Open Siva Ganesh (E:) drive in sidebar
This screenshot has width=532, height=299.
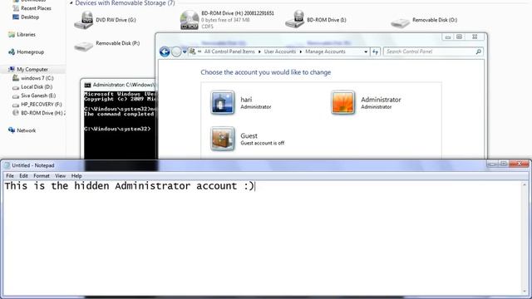click(38, 96)
